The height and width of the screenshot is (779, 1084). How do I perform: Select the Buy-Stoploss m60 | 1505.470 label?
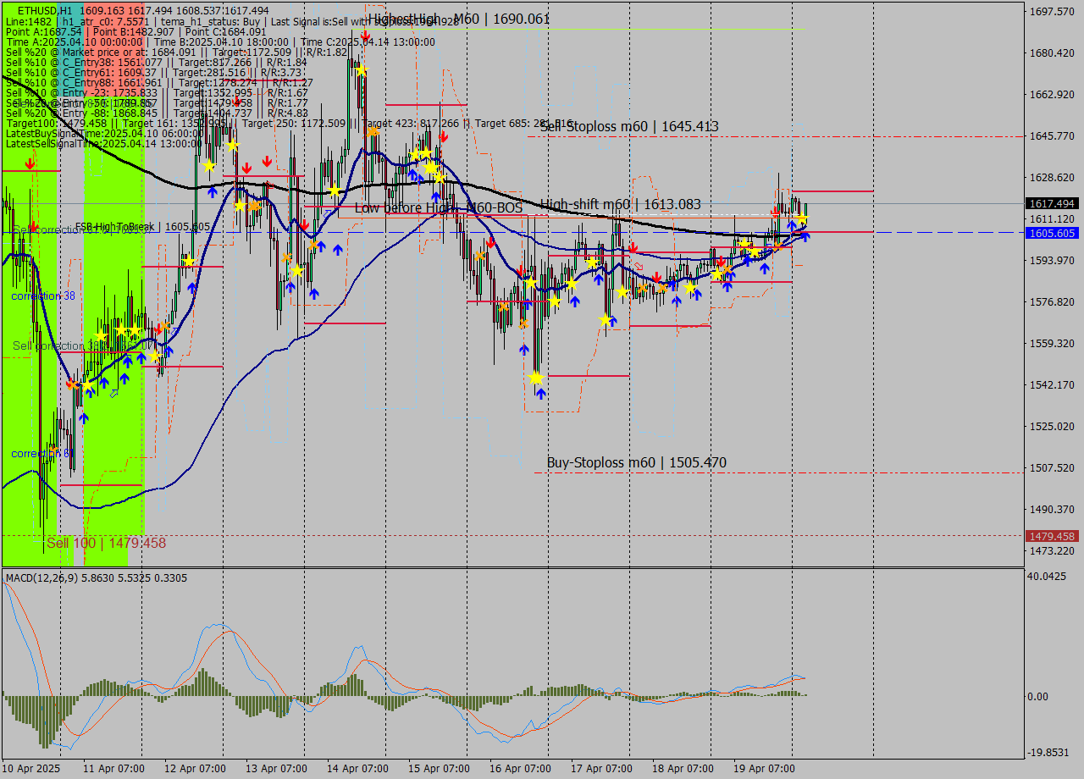[x=637, y=462]
